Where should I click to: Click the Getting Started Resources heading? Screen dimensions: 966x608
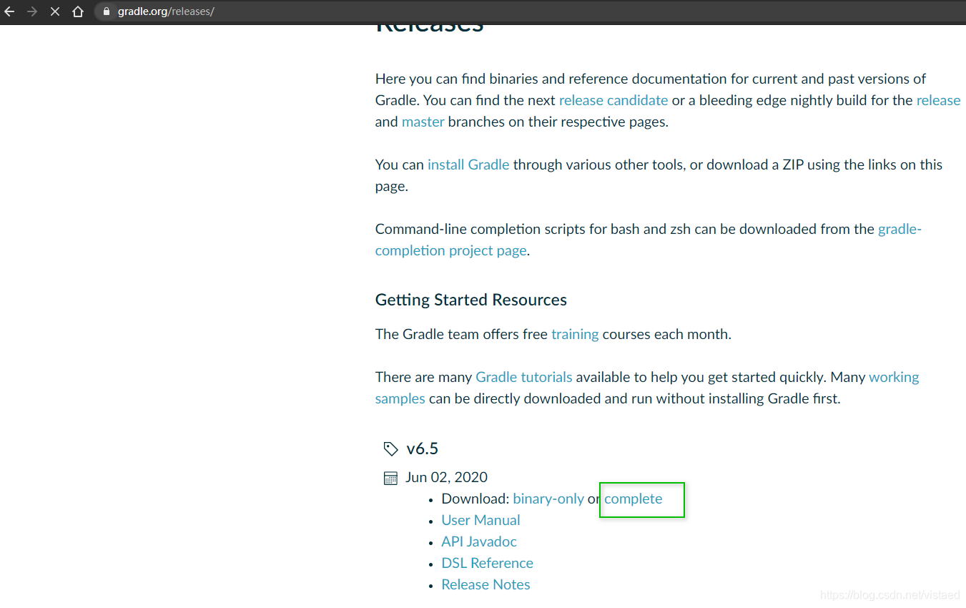pos(471,300)
